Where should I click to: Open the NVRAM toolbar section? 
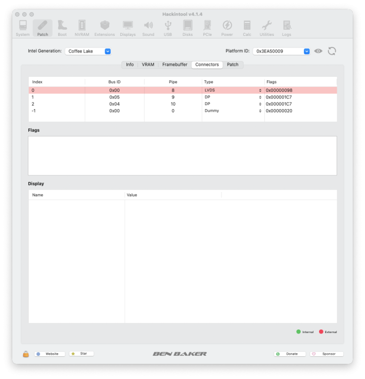pos(82,28)
